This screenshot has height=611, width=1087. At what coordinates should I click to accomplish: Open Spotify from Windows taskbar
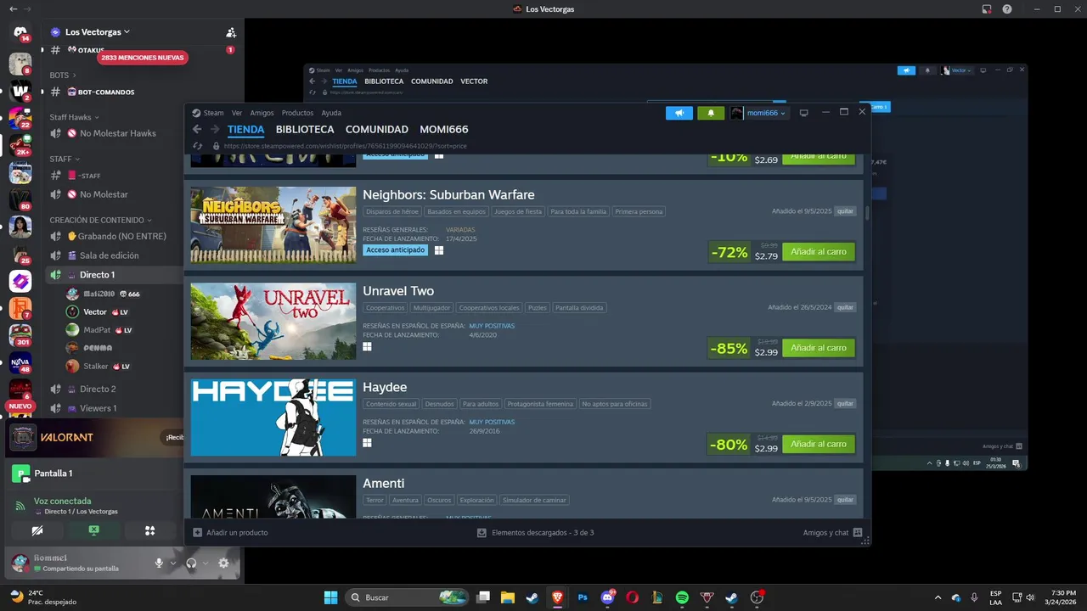pyautogui.click(x=682, y=597)
